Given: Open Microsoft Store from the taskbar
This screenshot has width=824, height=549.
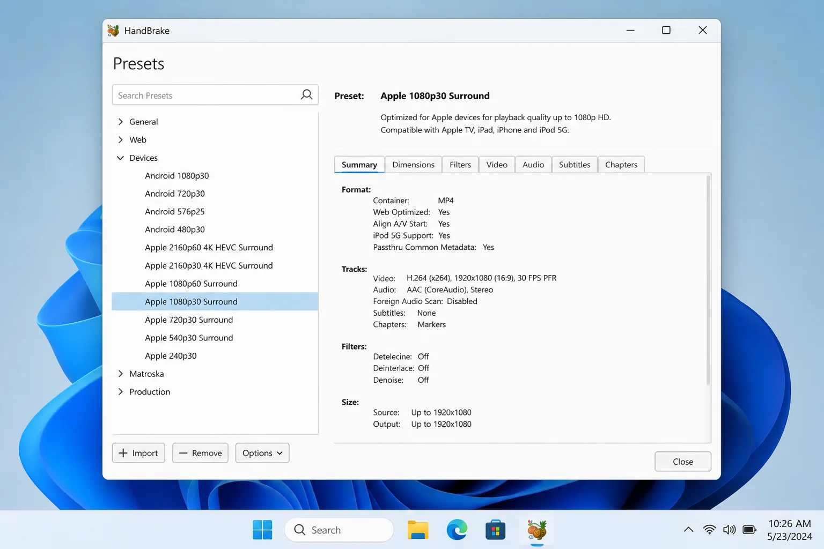Looking at the screenshot, I should click(496, 530).
